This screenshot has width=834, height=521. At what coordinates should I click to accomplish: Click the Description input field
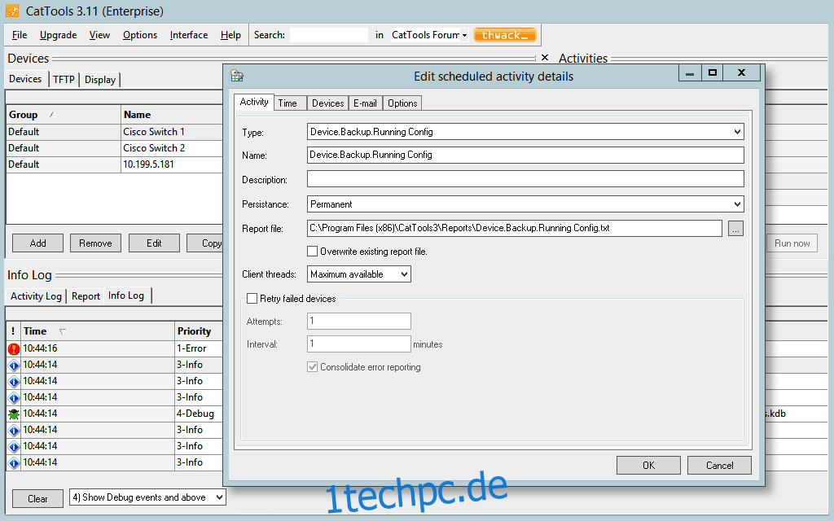525,178
